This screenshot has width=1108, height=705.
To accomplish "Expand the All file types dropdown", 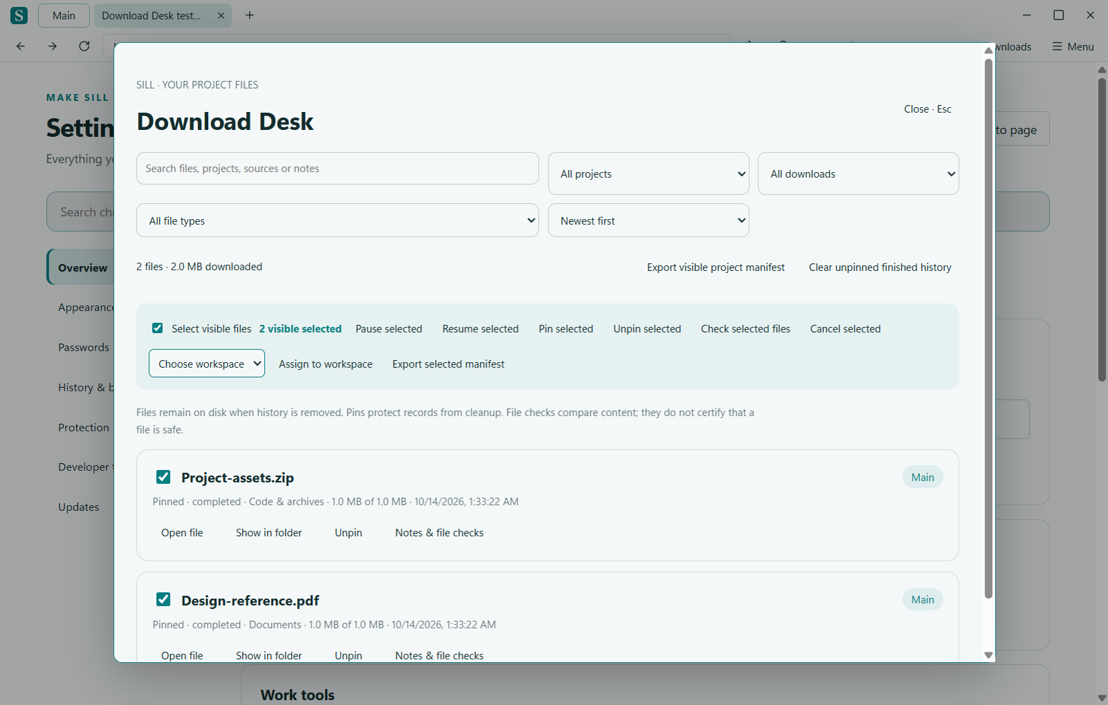I will [x=338, y=220].
